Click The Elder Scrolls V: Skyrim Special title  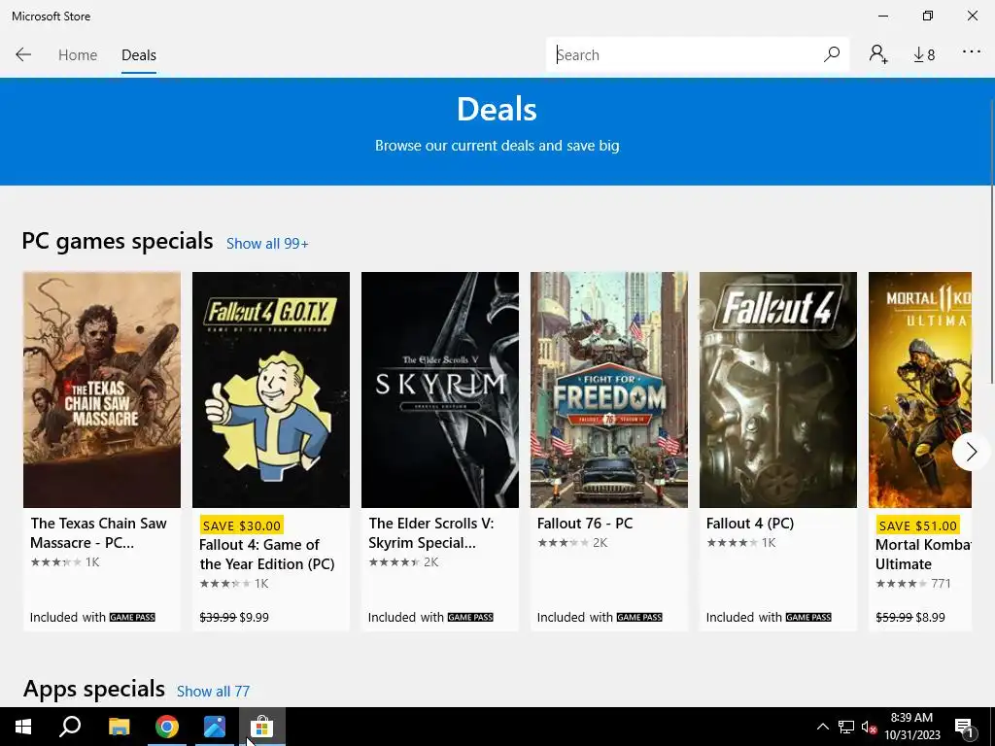pyautogui.click(x=431, y=533)
